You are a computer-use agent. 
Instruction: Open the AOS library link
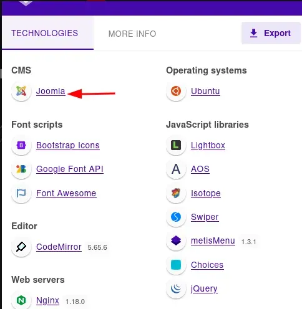tap(200, 169)
